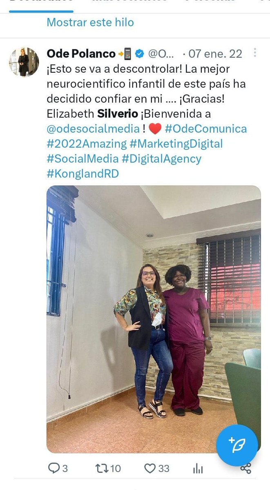Follow the #MarketingDigital hashtag link
Image resolution: width=270 pixels, height=490 pixels.
[176, 144]
